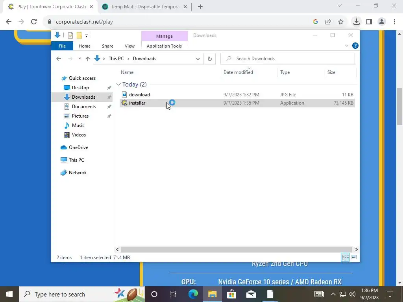The image size is (403, 302).
Task: Open the Videos folder
Action: [79, 135]
